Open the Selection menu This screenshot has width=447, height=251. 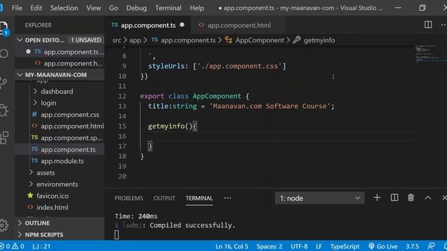[64, 8]
